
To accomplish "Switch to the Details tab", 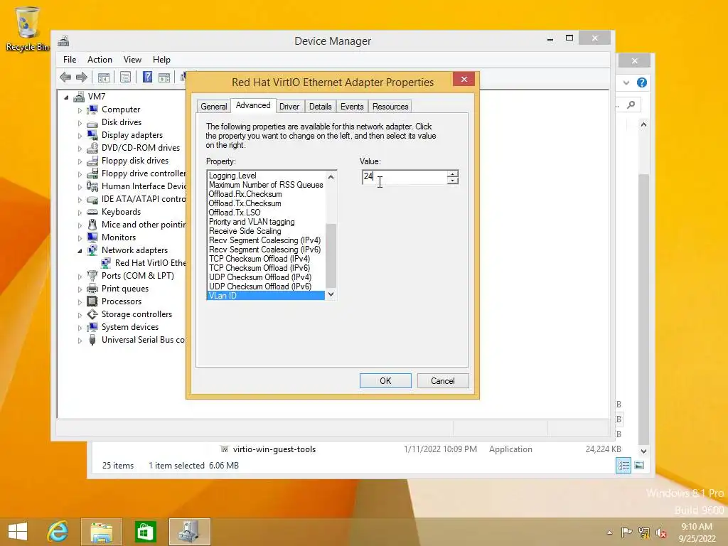I will (x=321, y=107).
